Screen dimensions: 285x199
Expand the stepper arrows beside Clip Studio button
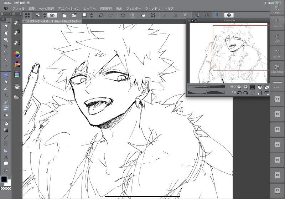45,15
